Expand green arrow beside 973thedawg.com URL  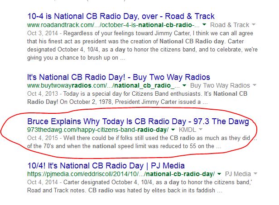click(173, 130)
